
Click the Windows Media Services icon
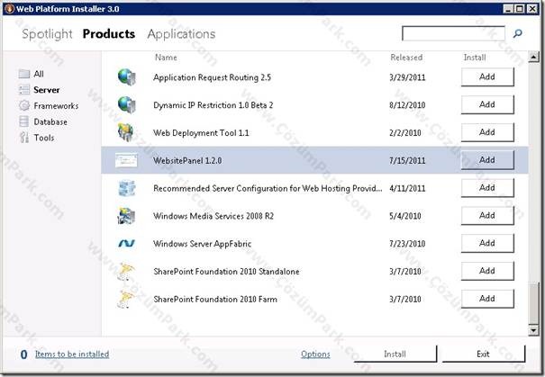click(126, 216)
